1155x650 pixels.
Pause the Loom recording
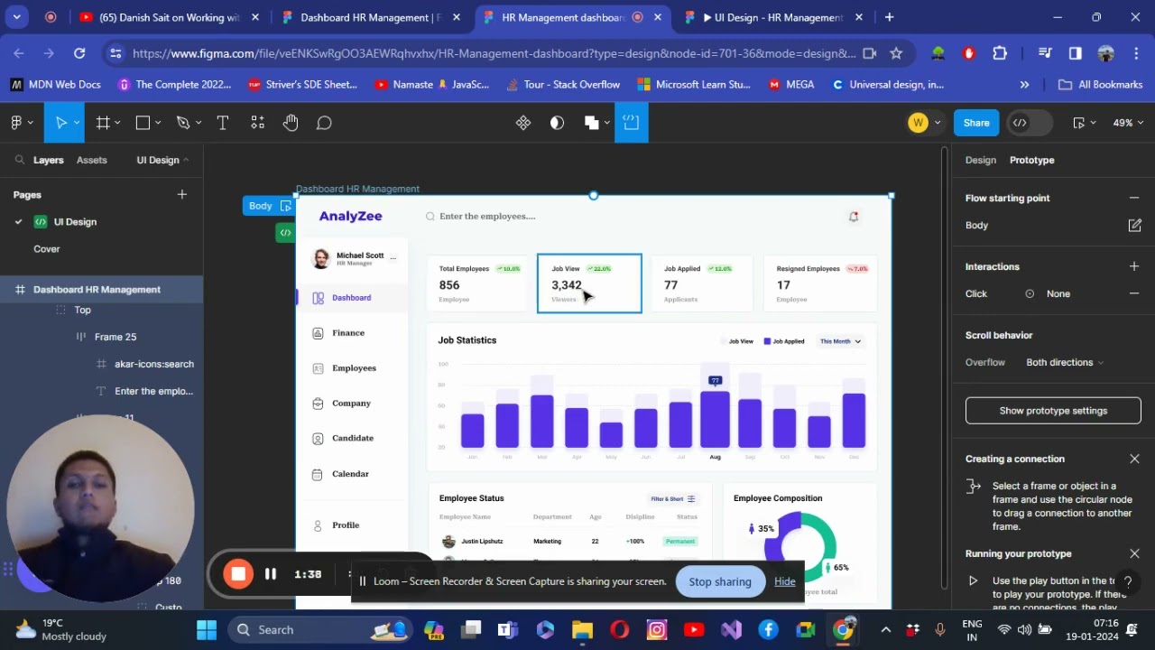pyautogui.click(x=271, y=573)
